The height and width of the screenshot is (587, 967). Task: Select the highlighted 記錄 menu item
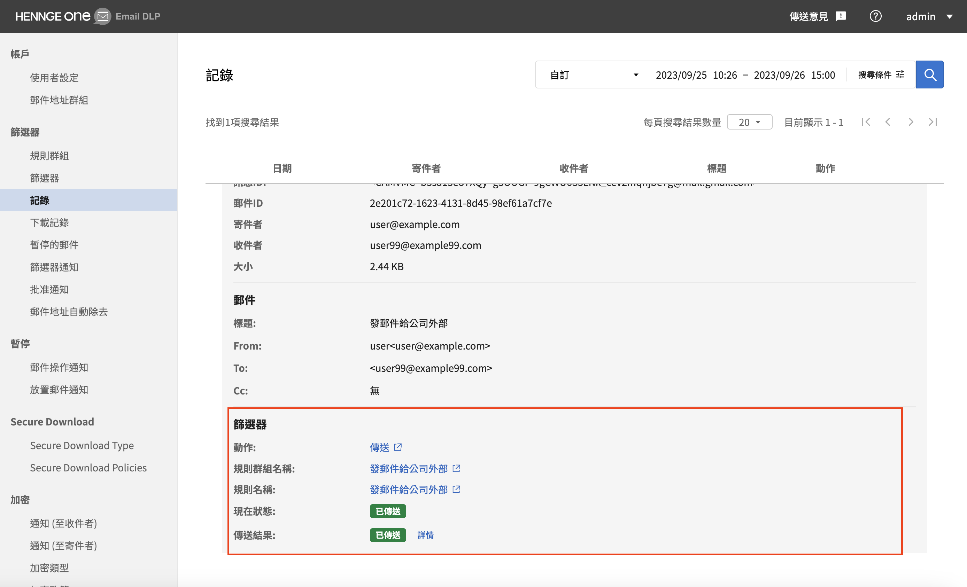pyautogui.click(x=88, y=200)
